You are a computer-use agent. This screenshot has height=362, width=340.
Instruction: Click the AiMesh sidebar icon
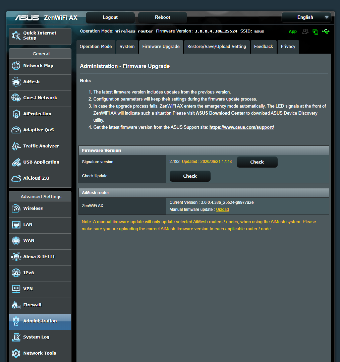click(x=16, y=82)
